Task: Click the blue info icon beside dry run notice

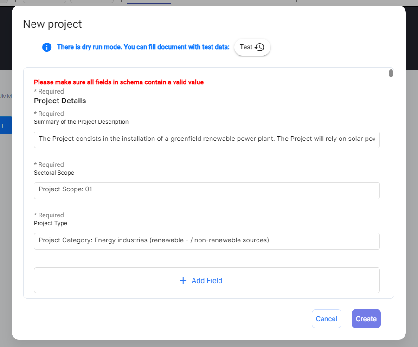Action: click(x=46, y=47)
